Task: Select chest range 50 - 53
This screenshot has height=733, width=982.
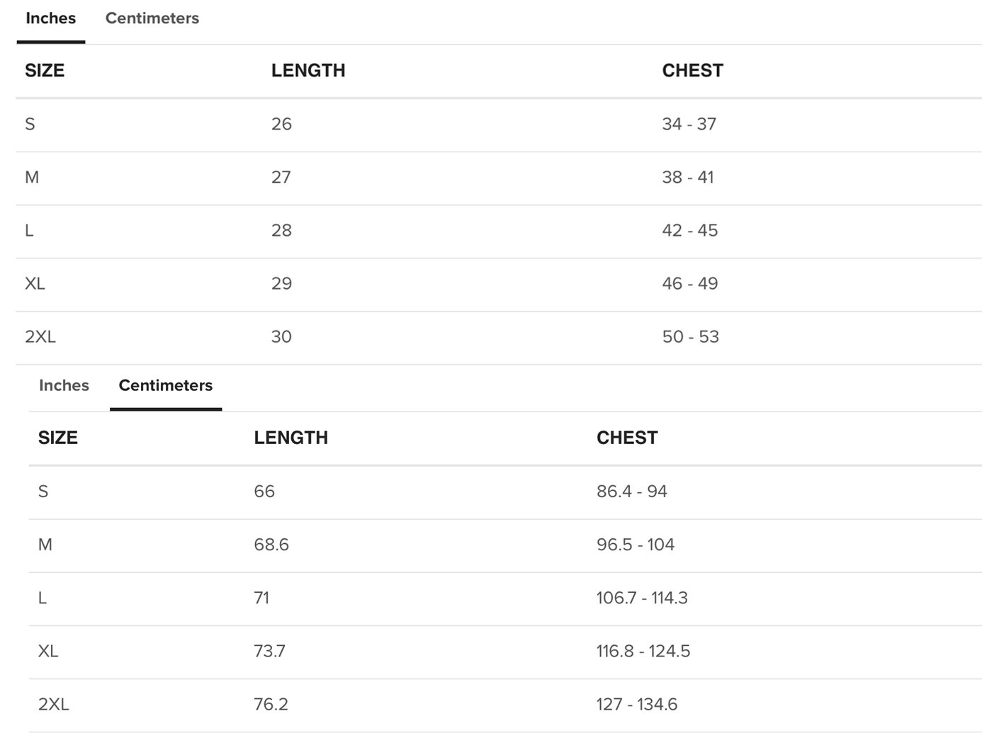Action: tap(690, 336)
